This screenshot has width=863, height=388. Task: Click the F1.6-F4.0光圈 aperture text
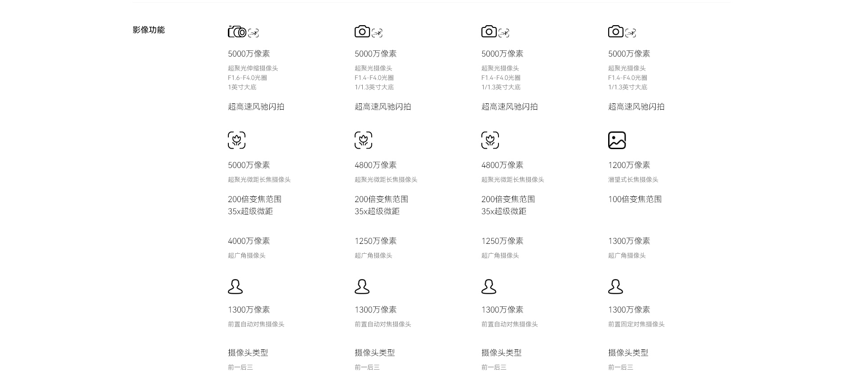coord(248,78)
